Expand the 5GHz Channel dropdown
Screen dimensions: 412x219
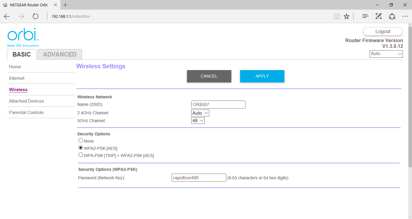coord(198,121)
